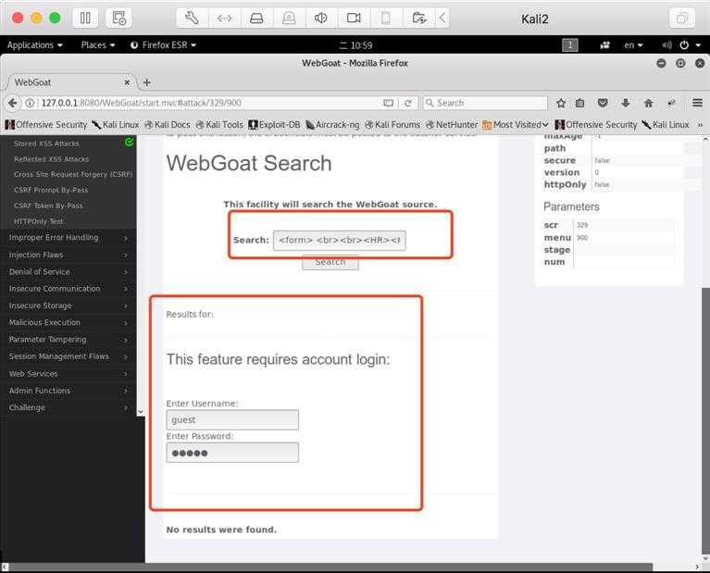Screen dimensions: 710x573
Task: Click the horizontal scrollbar at bottom
Action: [x=330, y=567]
